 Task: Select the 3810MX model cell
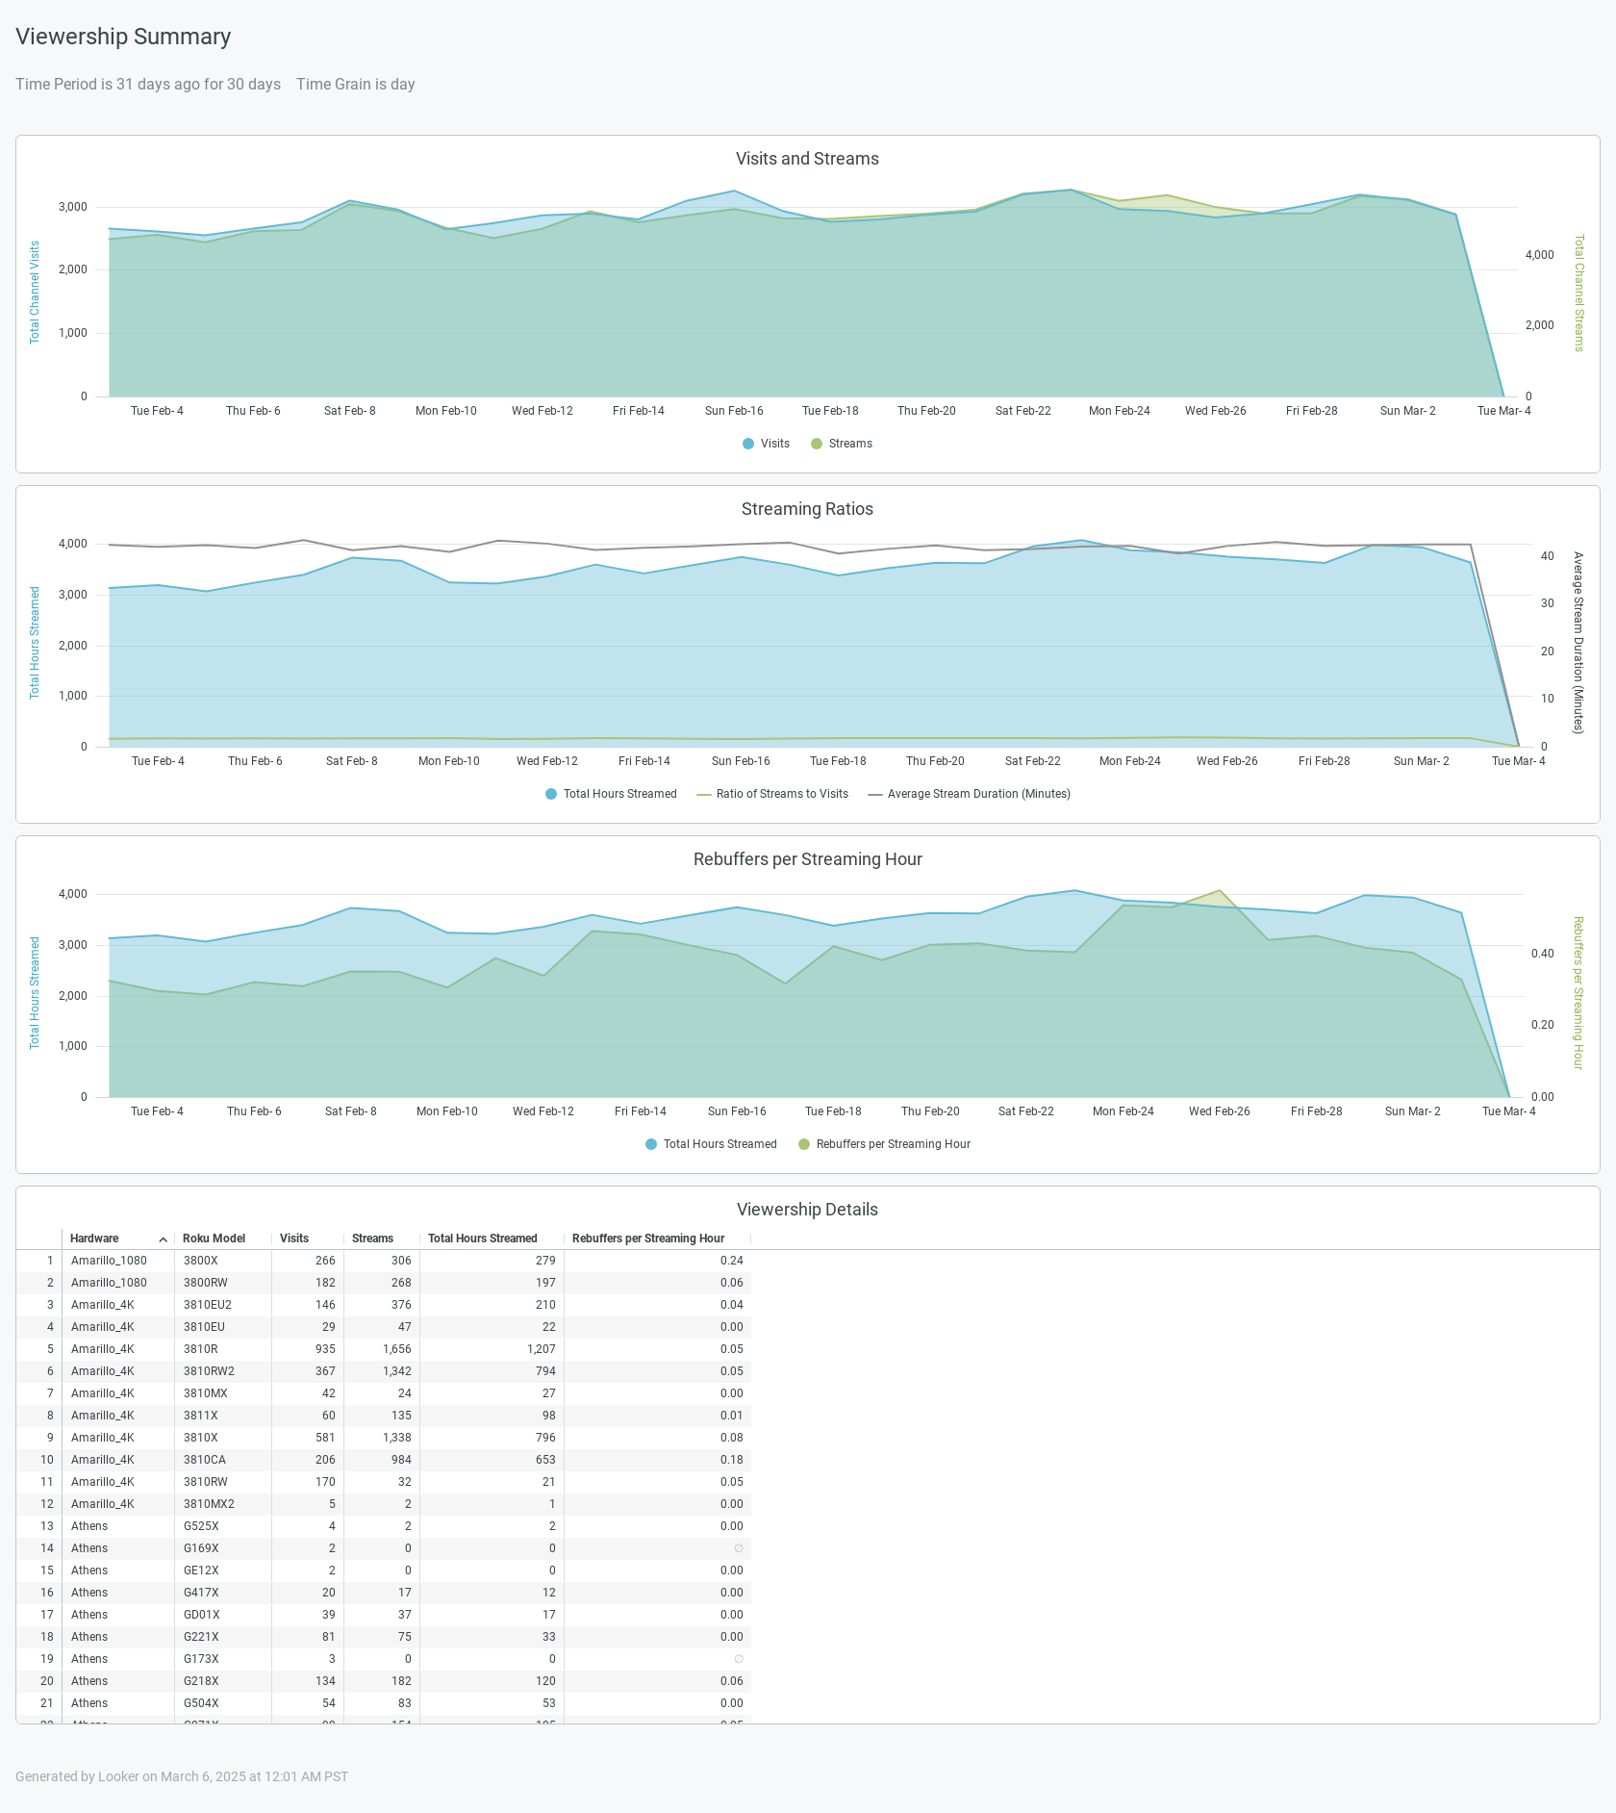coord(223,1393)
